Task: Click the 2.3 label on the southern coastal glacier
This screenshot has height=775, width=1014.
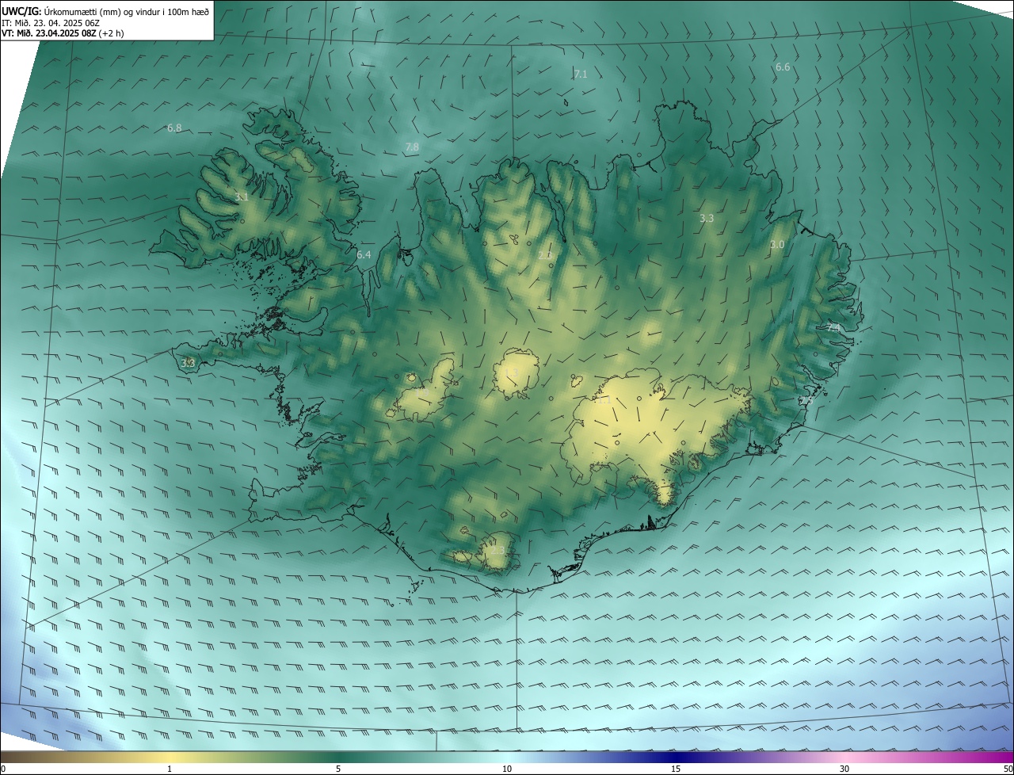Action: click(497, 550)
